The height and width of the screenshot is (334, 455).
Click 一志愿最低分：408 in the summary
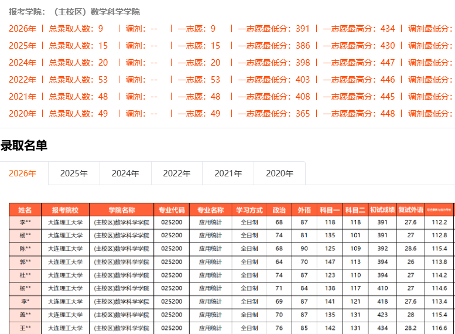pos(274,97)
